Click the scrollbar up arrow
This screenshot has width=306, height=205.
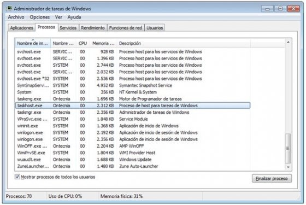coord(288,42)
